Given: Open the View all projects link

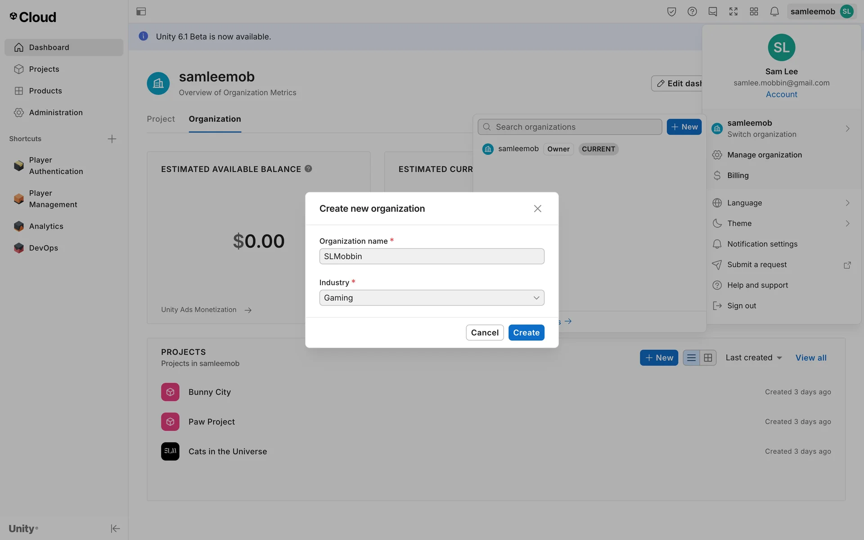Looking at the screenshot, I should pyautogui.click(x=810, y=358).
